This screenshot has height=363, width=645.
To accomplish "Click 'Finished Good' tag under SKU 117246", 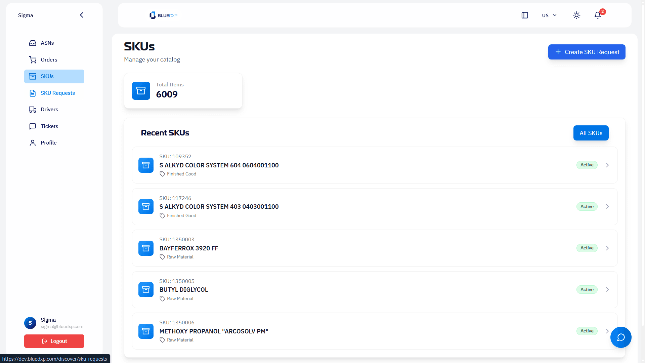I will pos(181,216).
